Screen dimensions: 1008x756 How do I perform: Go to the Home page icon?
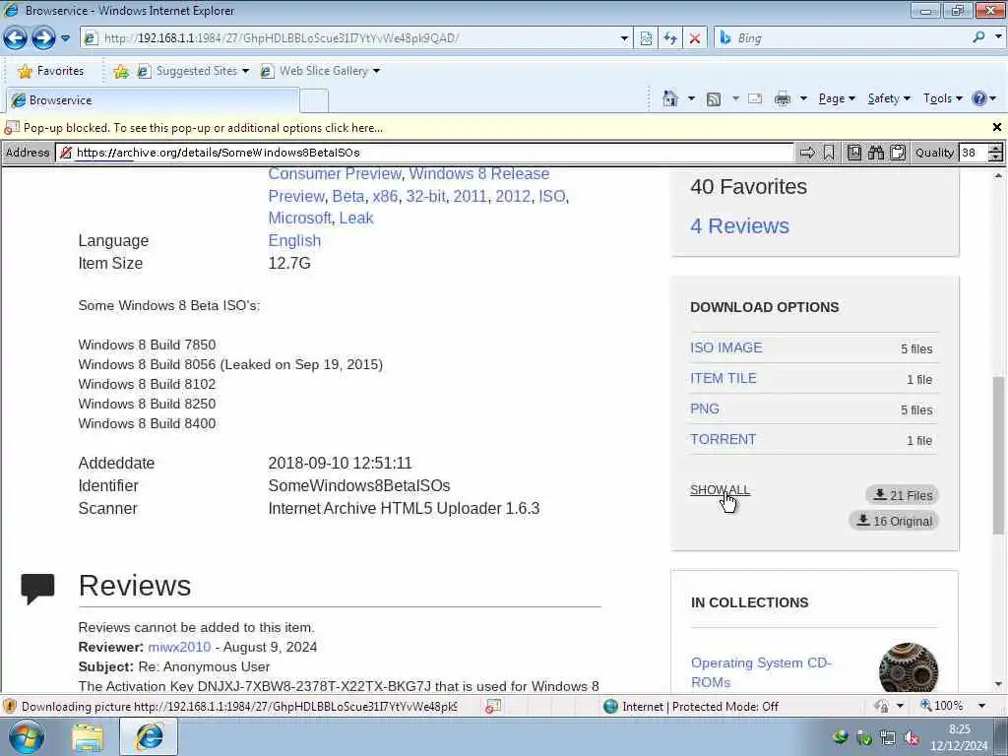[x=669, y=99]
